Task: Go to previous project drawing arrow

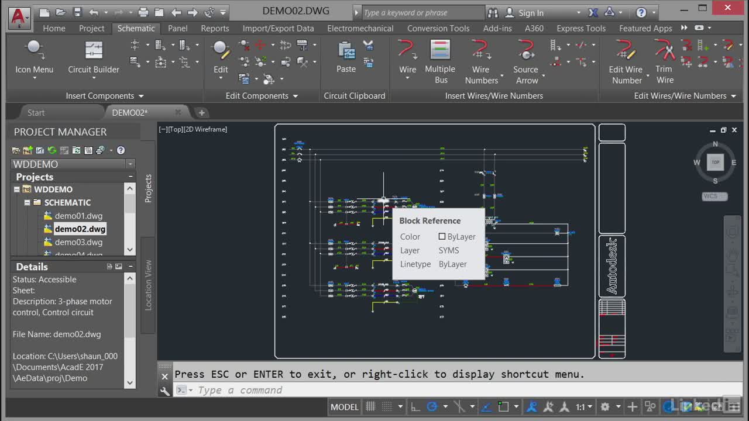Action: (x=176, y=12)
